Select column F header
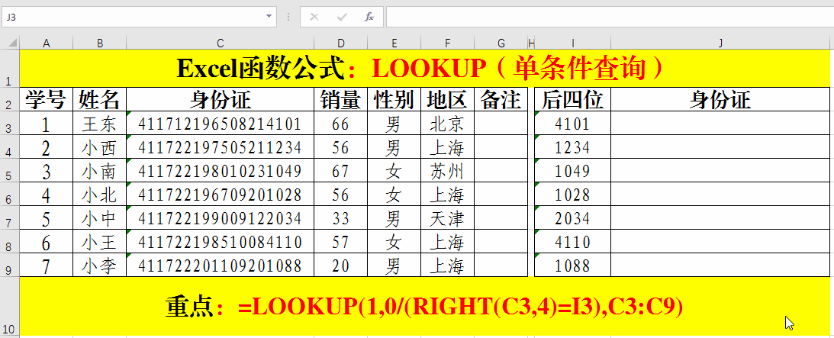Screen dimensions: 834x338 [x=447, y=43]
